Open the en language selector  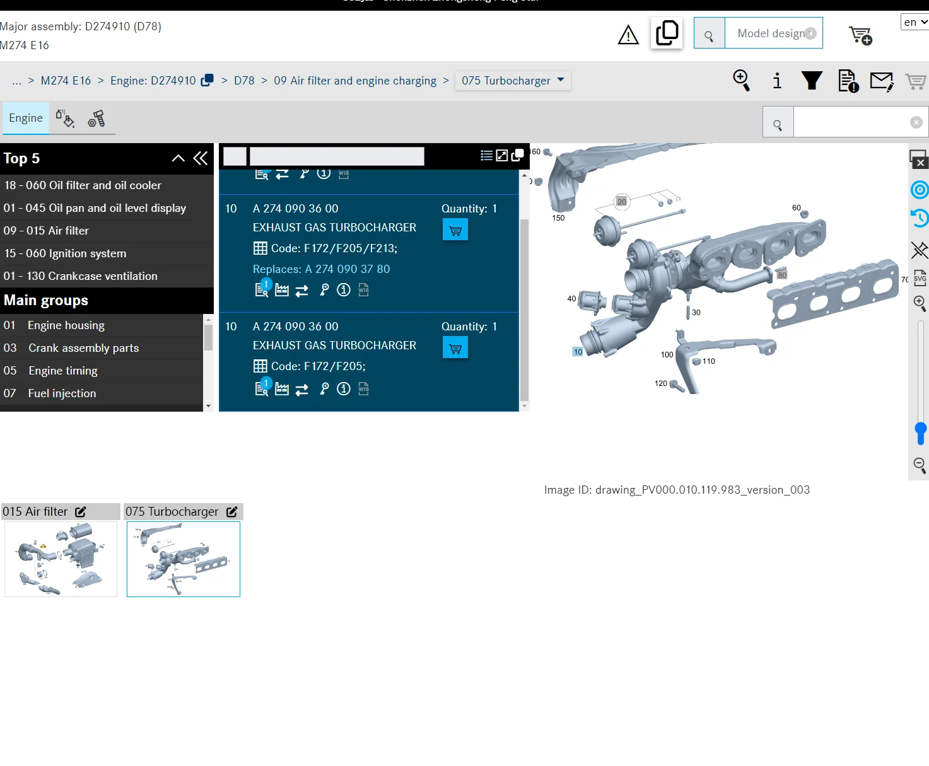click(914, 22)
